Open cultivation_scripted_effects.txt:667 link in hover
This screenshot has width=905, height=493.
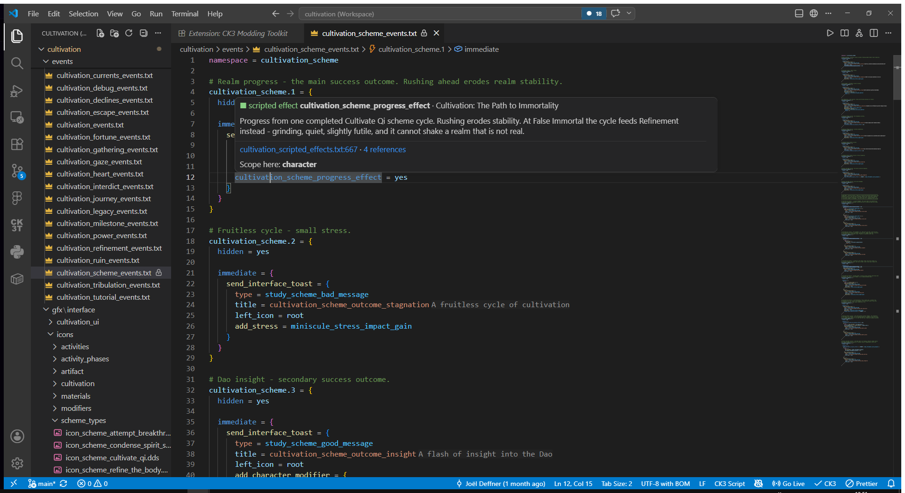[x=298, y=149]
